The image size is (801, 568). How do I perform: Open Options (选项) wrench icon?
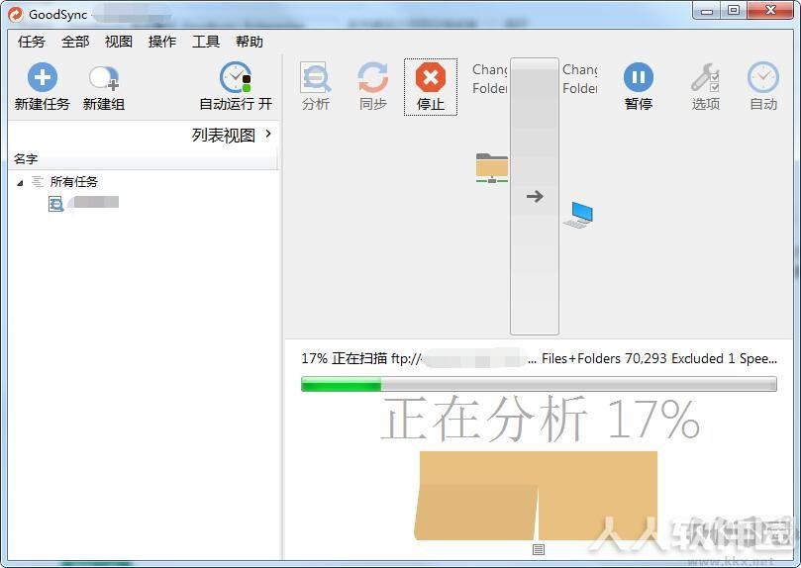coord(706,77)
